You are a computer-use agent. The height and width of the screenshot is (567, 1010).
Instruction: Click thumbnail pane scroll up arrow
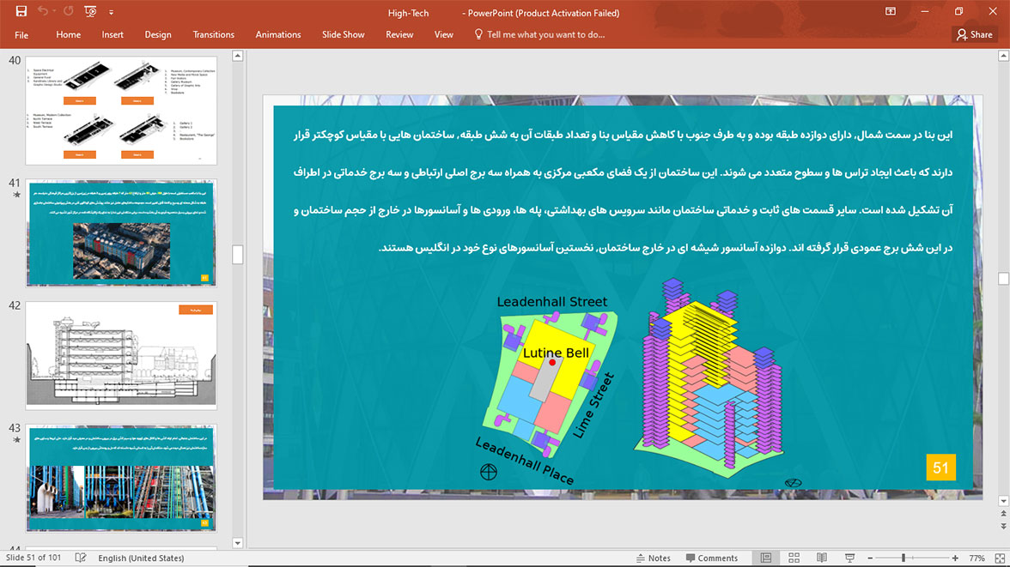pyautogui.click(x=238, y=56)
